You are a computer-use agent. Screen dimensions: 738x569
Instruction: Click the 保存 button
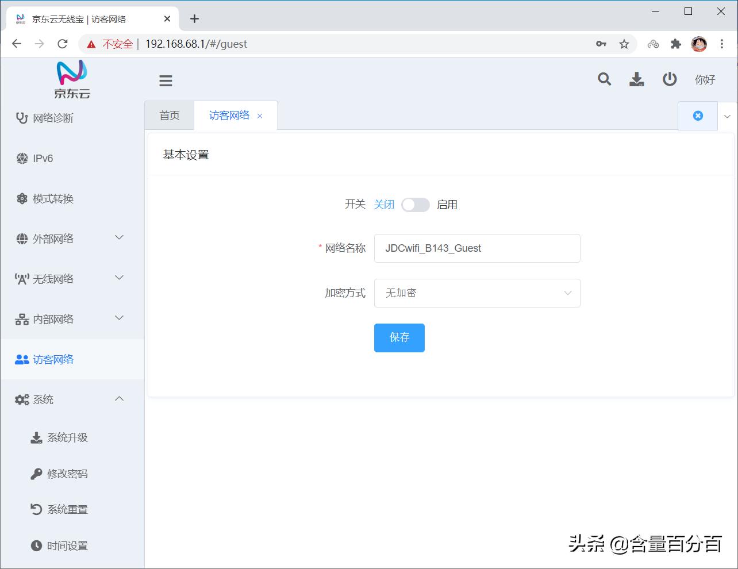click(399, 338)
